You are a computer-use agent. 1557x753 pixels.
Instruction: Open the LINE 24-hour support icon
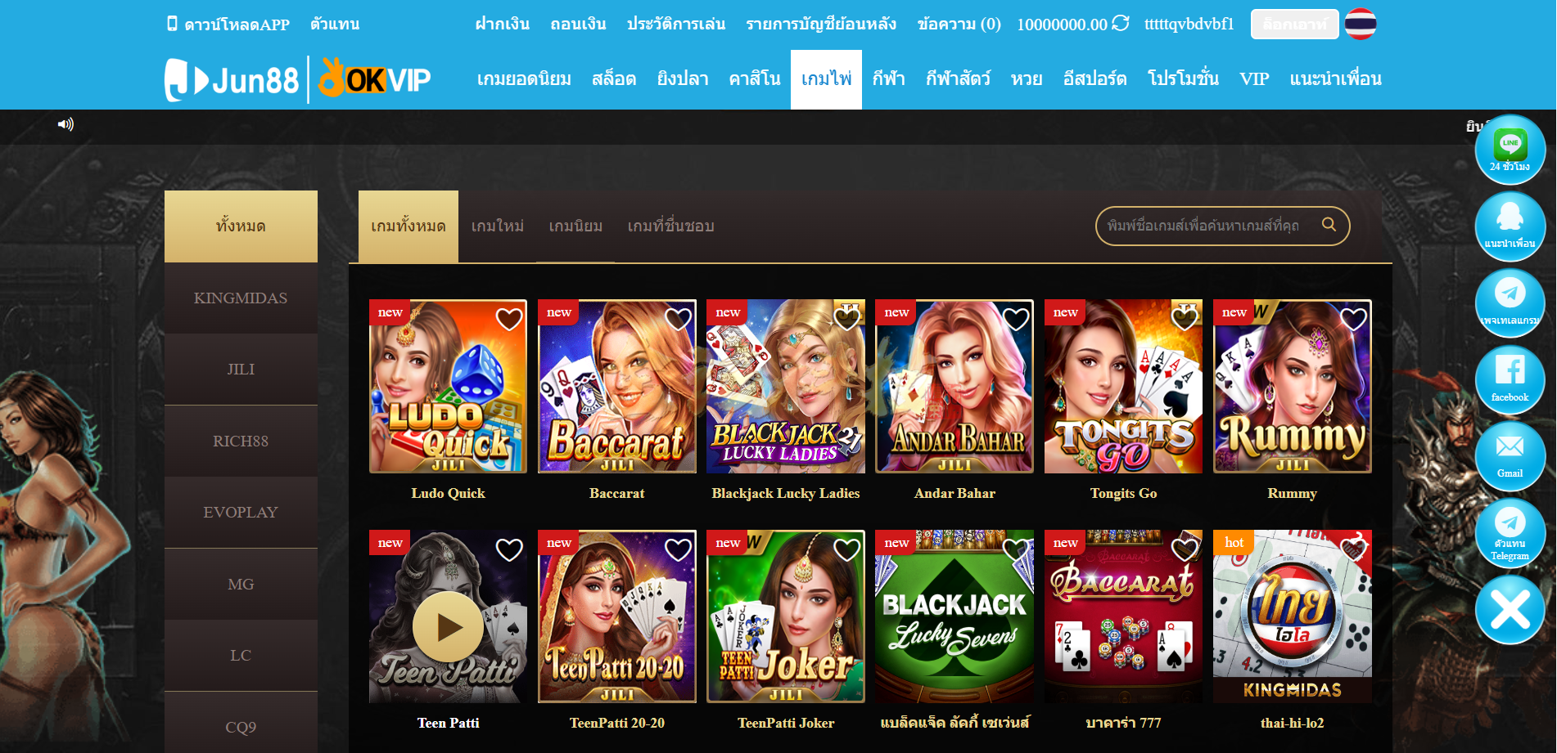point(1510,150)
